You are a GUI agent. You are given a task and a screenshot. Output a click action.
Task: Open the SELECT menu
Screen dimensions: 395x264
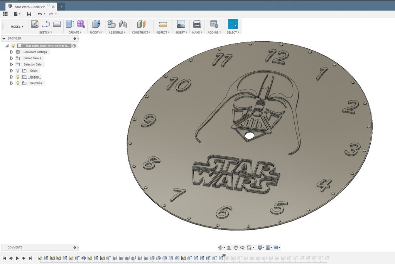(x=233, y=32)
